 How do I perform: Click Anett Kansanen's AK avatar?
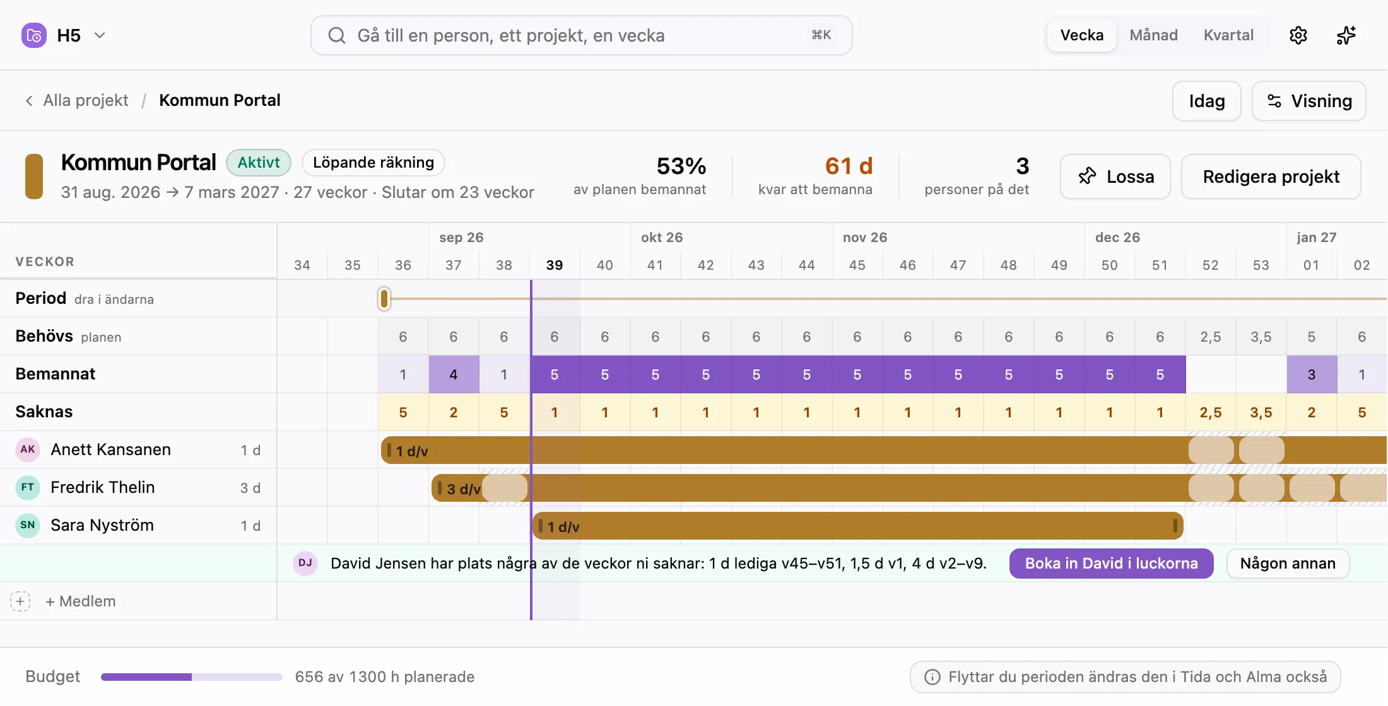click(28, 449)
